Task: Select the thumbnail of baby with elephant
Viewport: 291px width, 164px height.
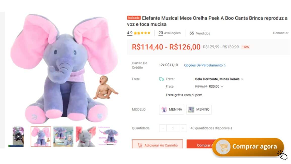Action: 63,136
